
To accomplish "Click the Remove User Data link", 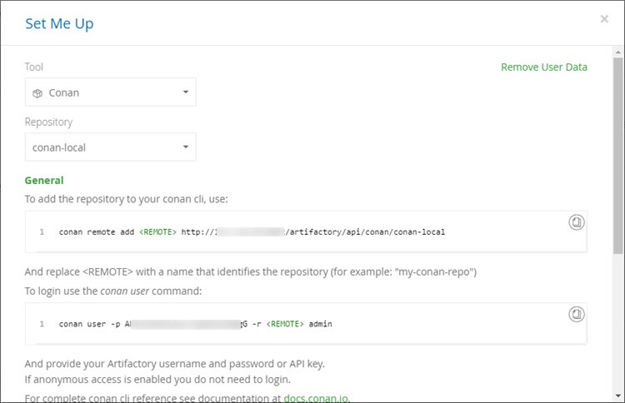I will [x=543, y=67].
